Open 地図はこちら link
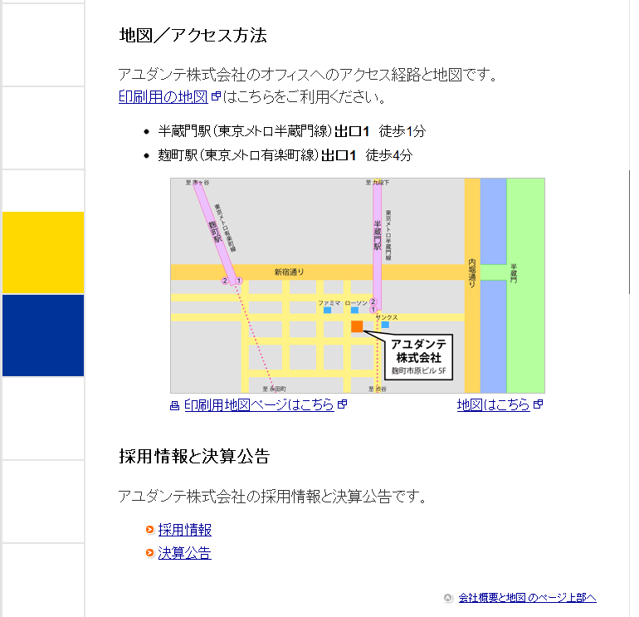 493,405
